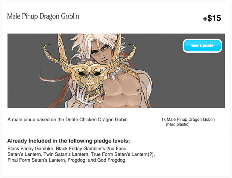Choose the Twin Satan's Lantern pledge level
Image resolution: width=232 pixels, height=178 pixels.
66,154
